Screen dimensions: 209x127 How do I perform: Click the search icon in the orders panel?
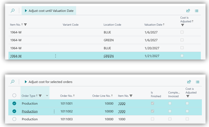click(12, 82)
